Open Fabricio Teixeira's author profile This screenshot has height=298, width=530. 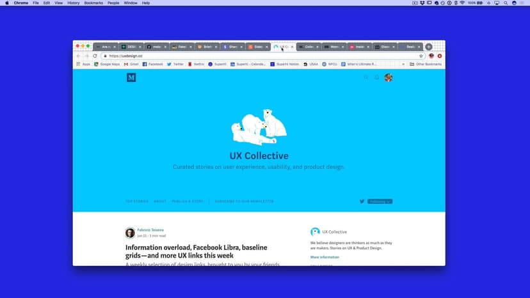(150, 230)
